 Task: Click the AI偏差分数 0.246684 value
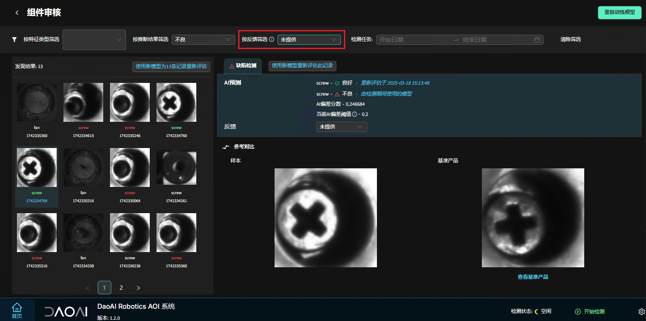point(355,104)
